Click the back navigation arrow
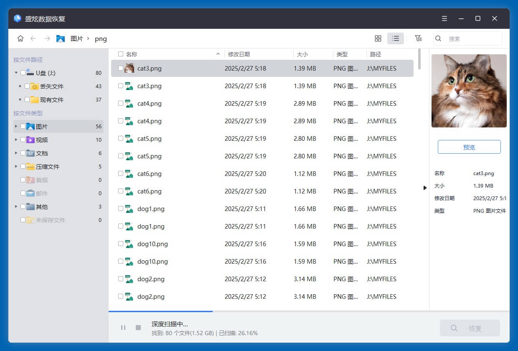518x351 pixels. tap(33, 38)
